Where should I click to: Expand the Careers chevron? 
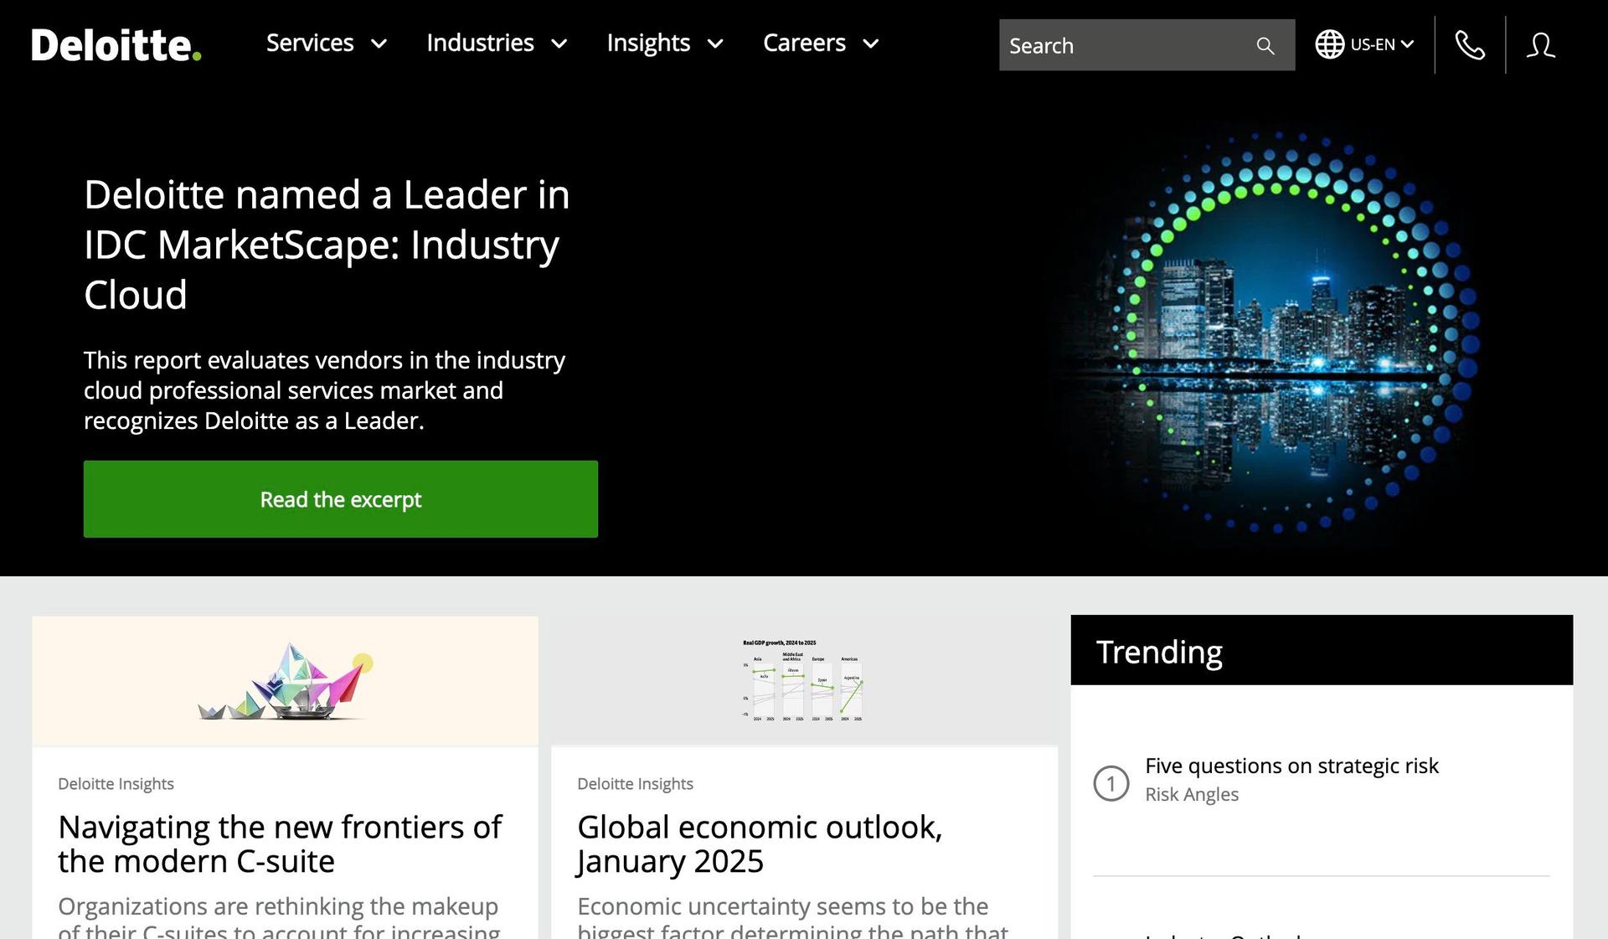pos(871,44)
